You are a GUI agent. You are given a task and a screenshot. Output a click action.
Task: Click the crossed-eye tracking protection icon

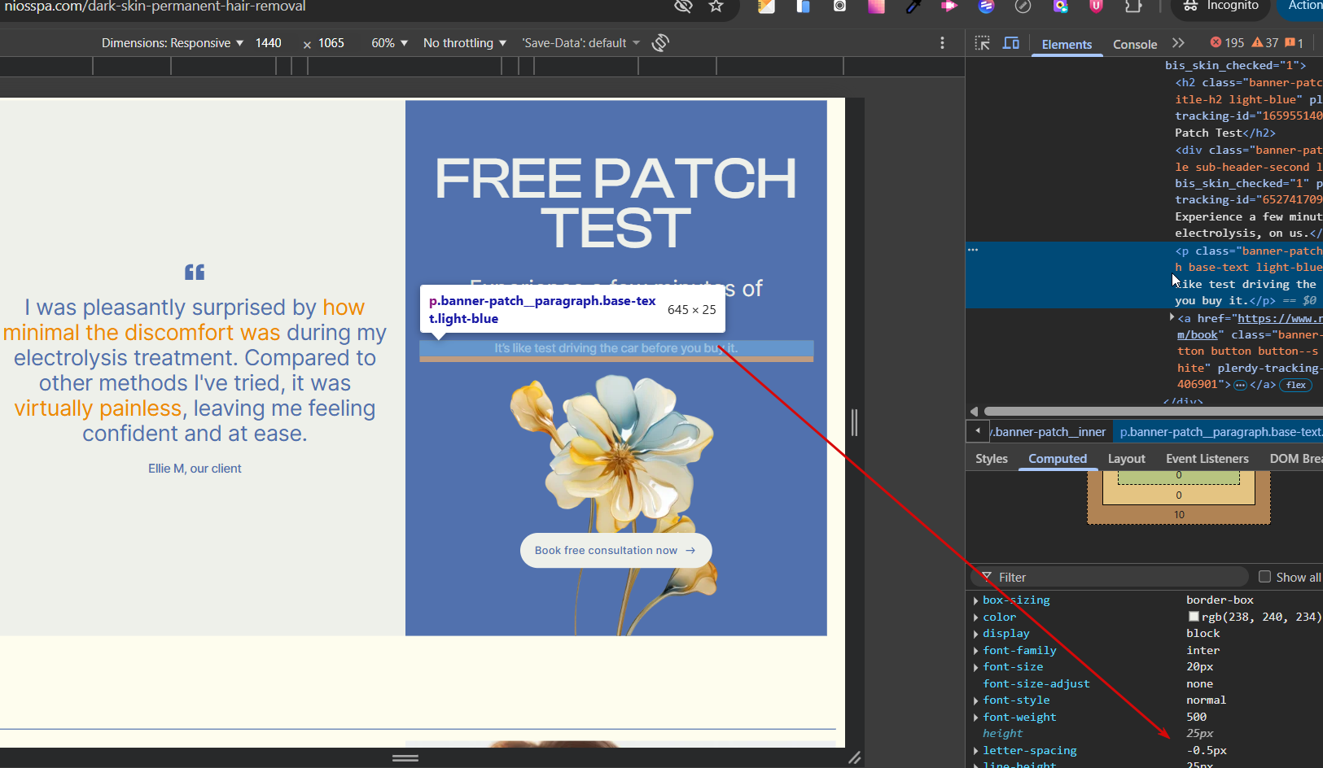[683, 7]
